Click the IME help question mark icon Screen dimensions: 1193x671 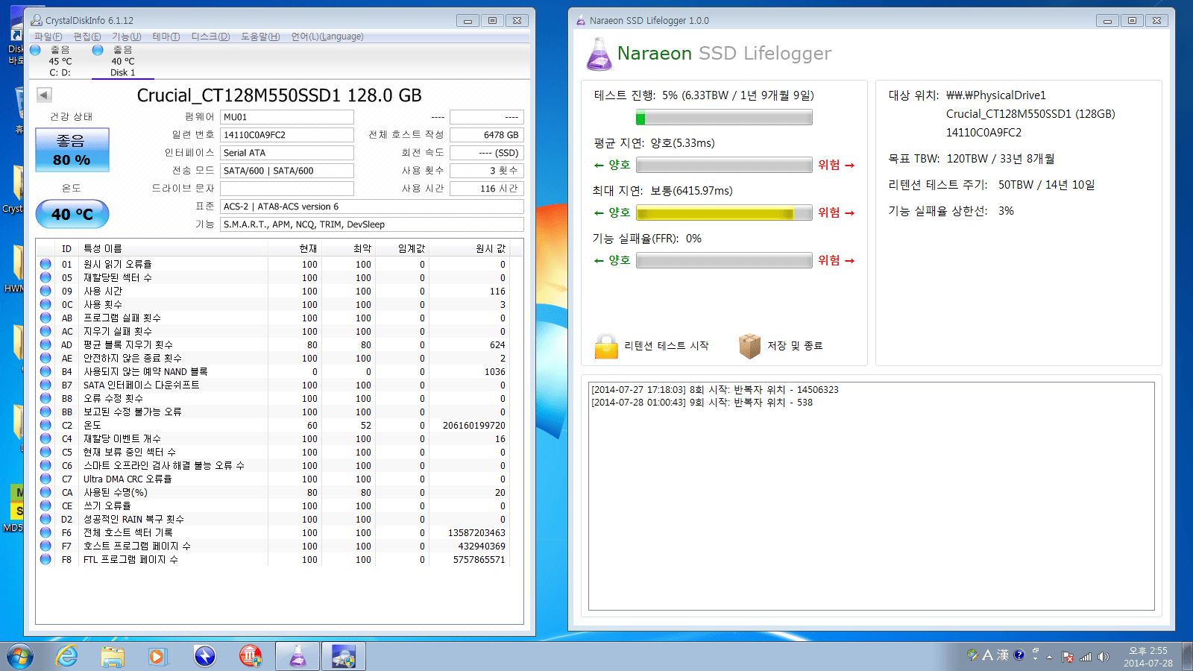pos(1019,655)
